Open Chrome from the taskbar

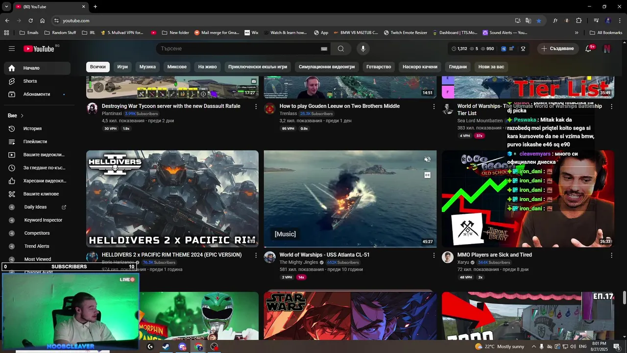[198, 347]
